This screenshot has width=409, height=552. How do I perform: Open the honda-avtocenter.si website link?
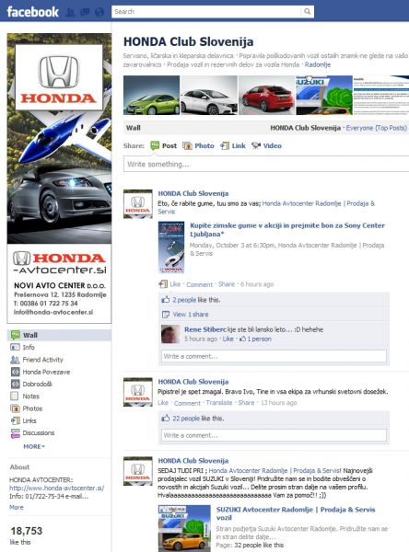click(56, 488)
